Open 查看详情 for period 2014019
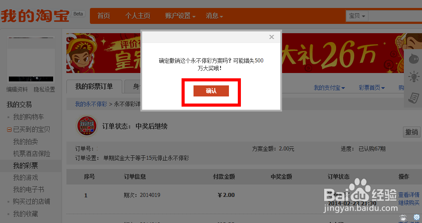 (409, 195)
